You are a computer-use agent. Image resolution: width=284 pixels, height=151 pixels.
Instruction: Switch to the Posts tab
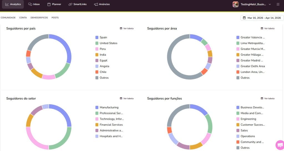pyautogui.click(x=55, y=18)
